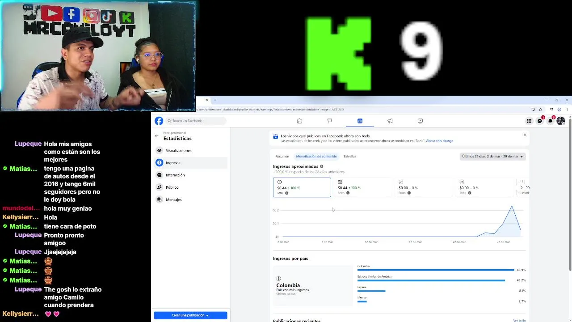This screenshot has height=322, width=572.
Task: Open a new browser tab with plus
Action: tap(215, 100)
